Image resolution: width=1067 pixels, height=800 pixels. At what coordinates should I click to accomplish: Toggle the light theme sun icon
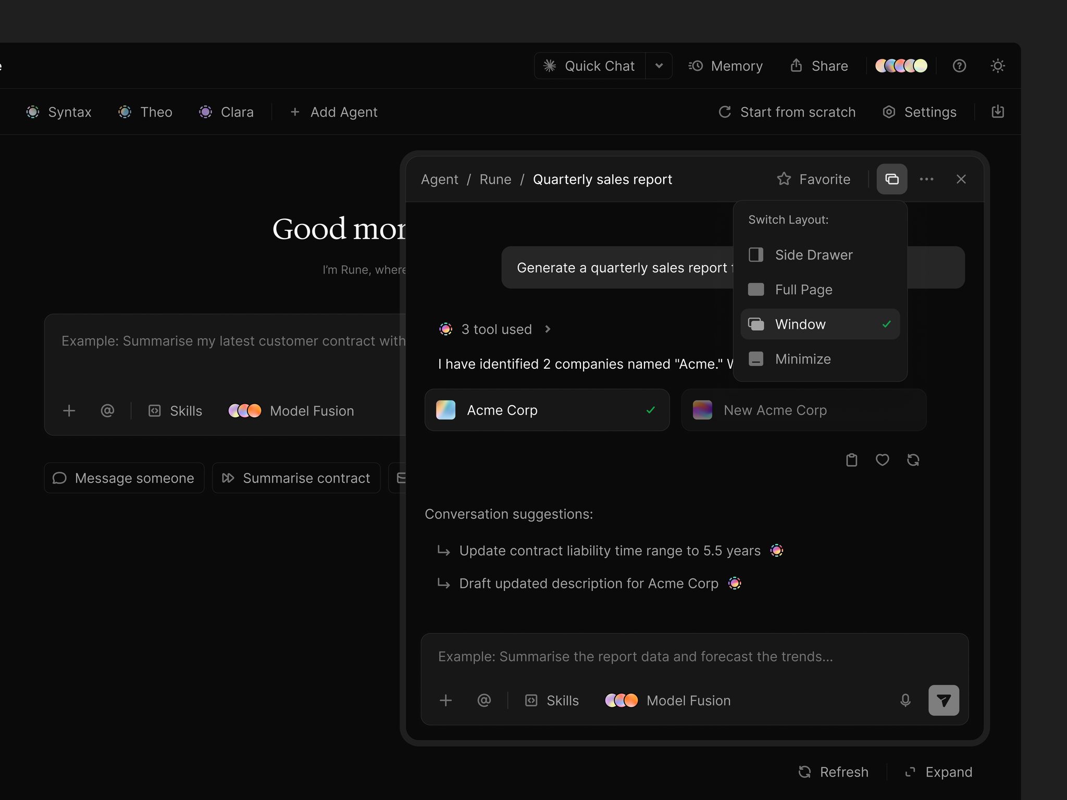pyautogui.click(x=998, y=66)
